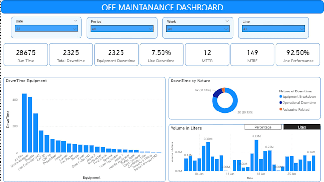Click the Equipment x-axis title

point(91,177)
